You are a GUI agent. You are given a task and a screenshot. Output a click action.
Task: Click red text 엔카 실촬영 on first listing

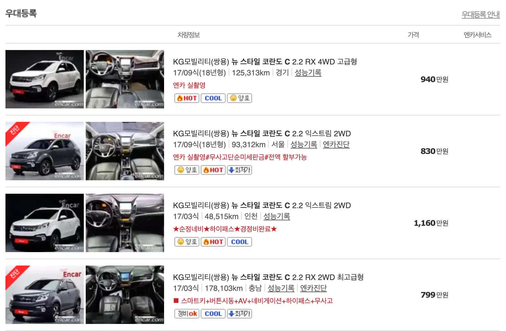(189, 85)
